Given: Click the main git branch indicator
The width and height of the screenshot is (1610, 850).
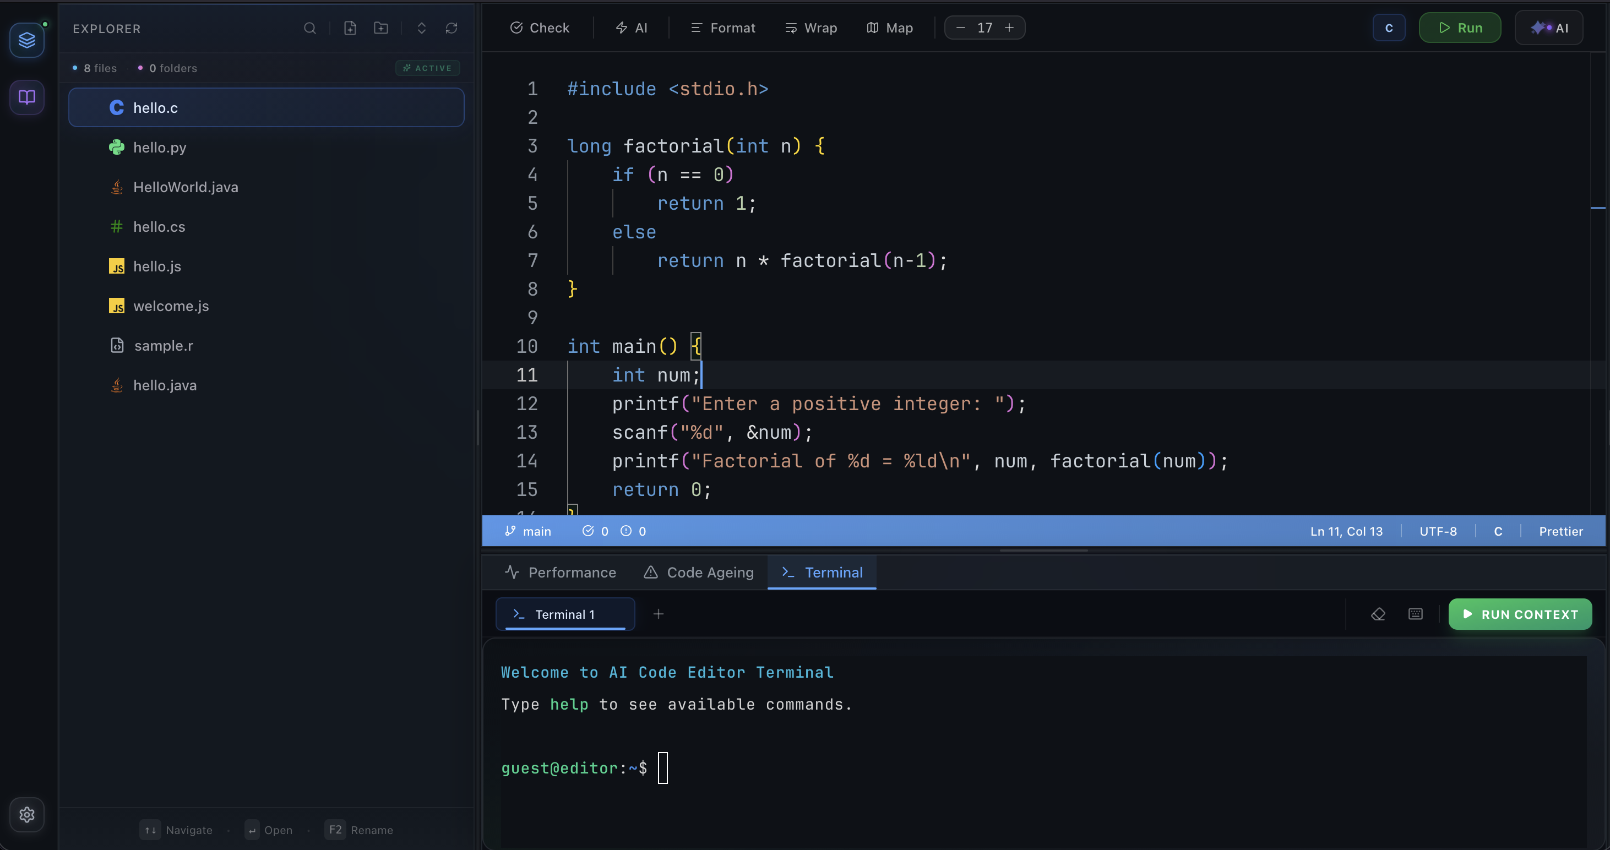Looking at the screenshot, I should tap(528, 531).
